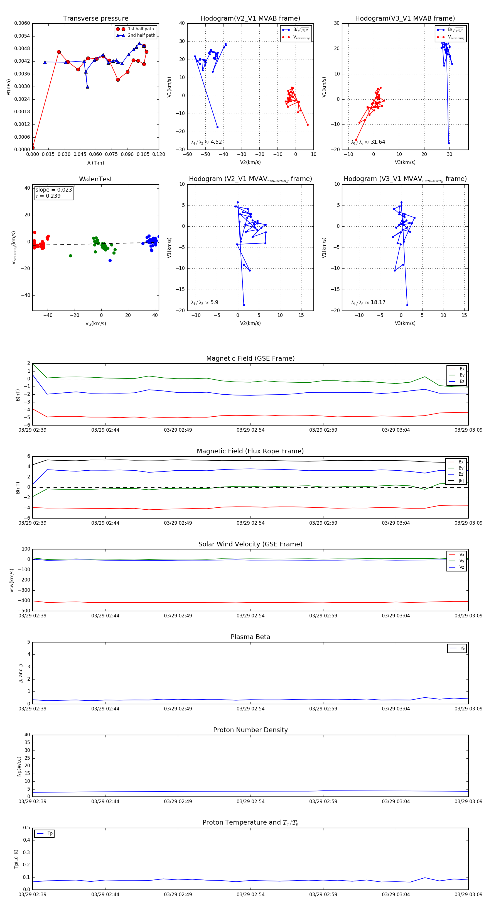
Task: Select the "Vx" legend entry
Action: point(457,555)
